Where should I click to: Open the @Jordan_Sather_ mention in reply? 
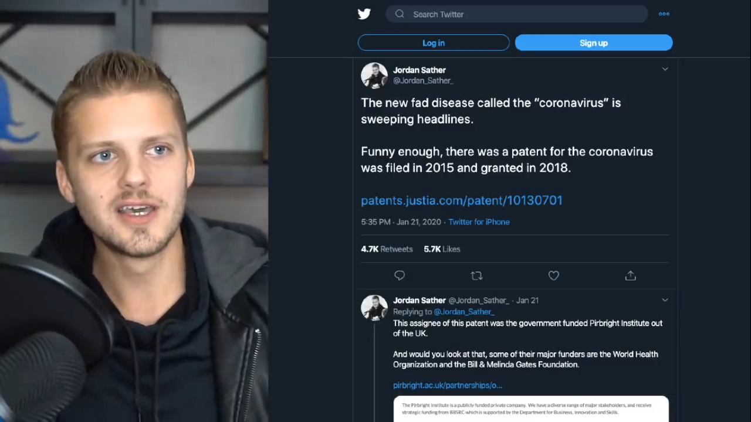tap(464, 312)
